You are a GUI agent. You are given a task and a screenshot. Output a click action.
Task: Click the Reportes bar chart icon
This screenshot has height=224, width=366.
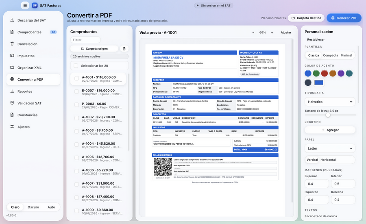click(x=12, y=91)
